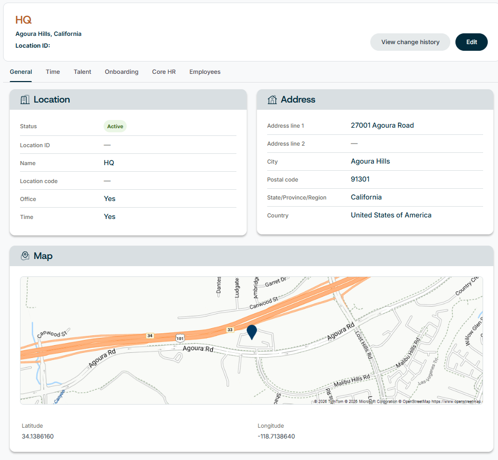The width and height of the screenshot is (498, 460).
Task: Click the Active status badge
Action: pyautogui.click(x=115, y=126)
